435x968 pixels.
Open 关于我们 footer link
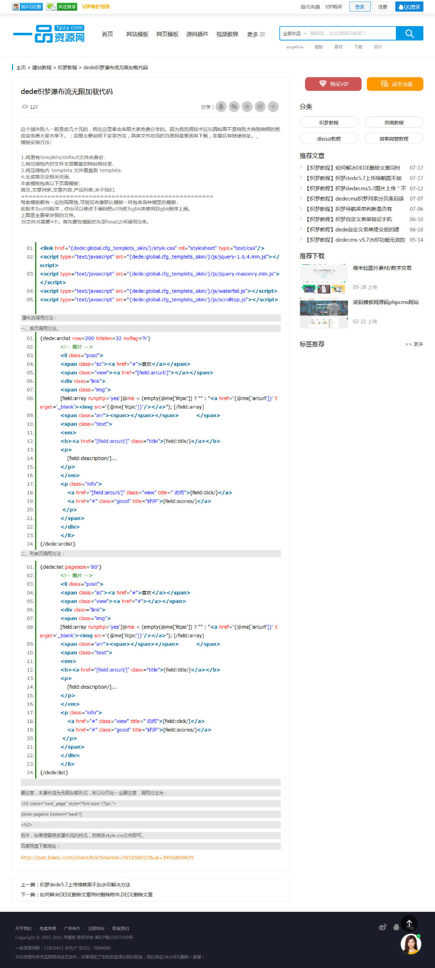(23, 928)
